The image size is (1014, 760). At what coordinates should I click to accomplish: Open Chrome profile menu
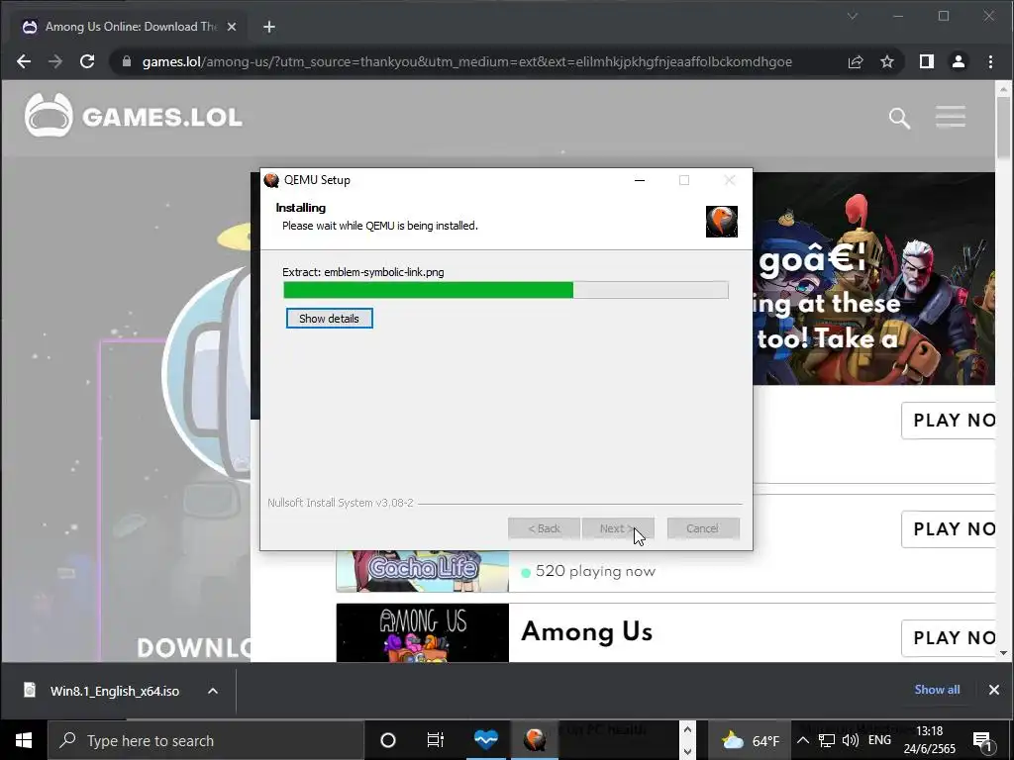(x=959, y=61)
